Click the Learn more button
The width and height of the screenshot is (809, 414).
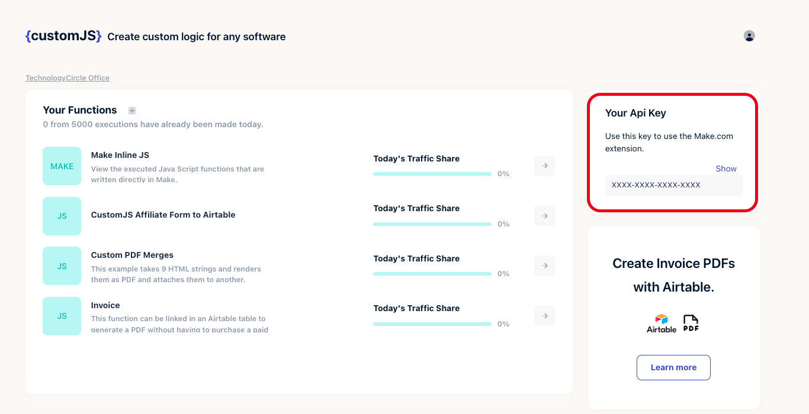pyautogui.click(x=673, y=367)
